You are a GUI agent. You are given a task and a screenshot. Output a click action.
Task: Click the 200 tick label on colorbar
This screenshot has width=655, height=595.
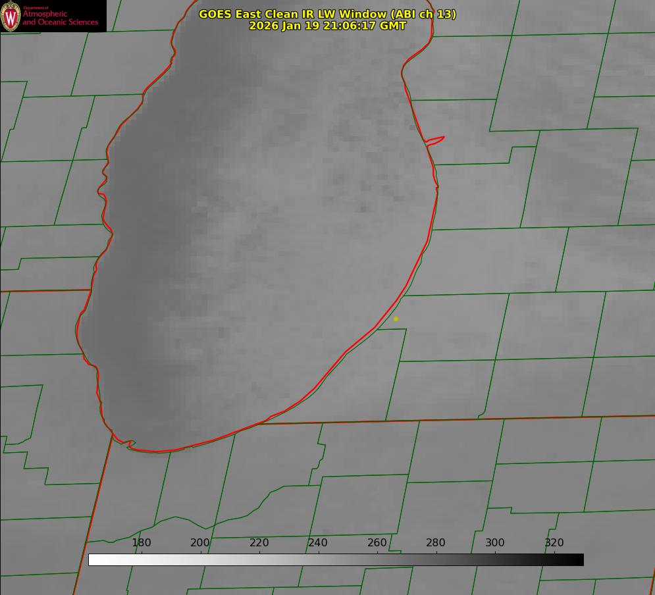point(200,542)
